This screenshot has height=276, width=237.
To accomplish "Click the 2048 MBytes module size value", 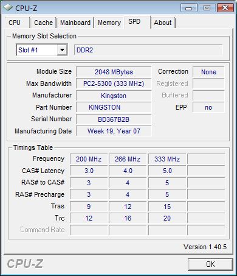I will 114,72.
